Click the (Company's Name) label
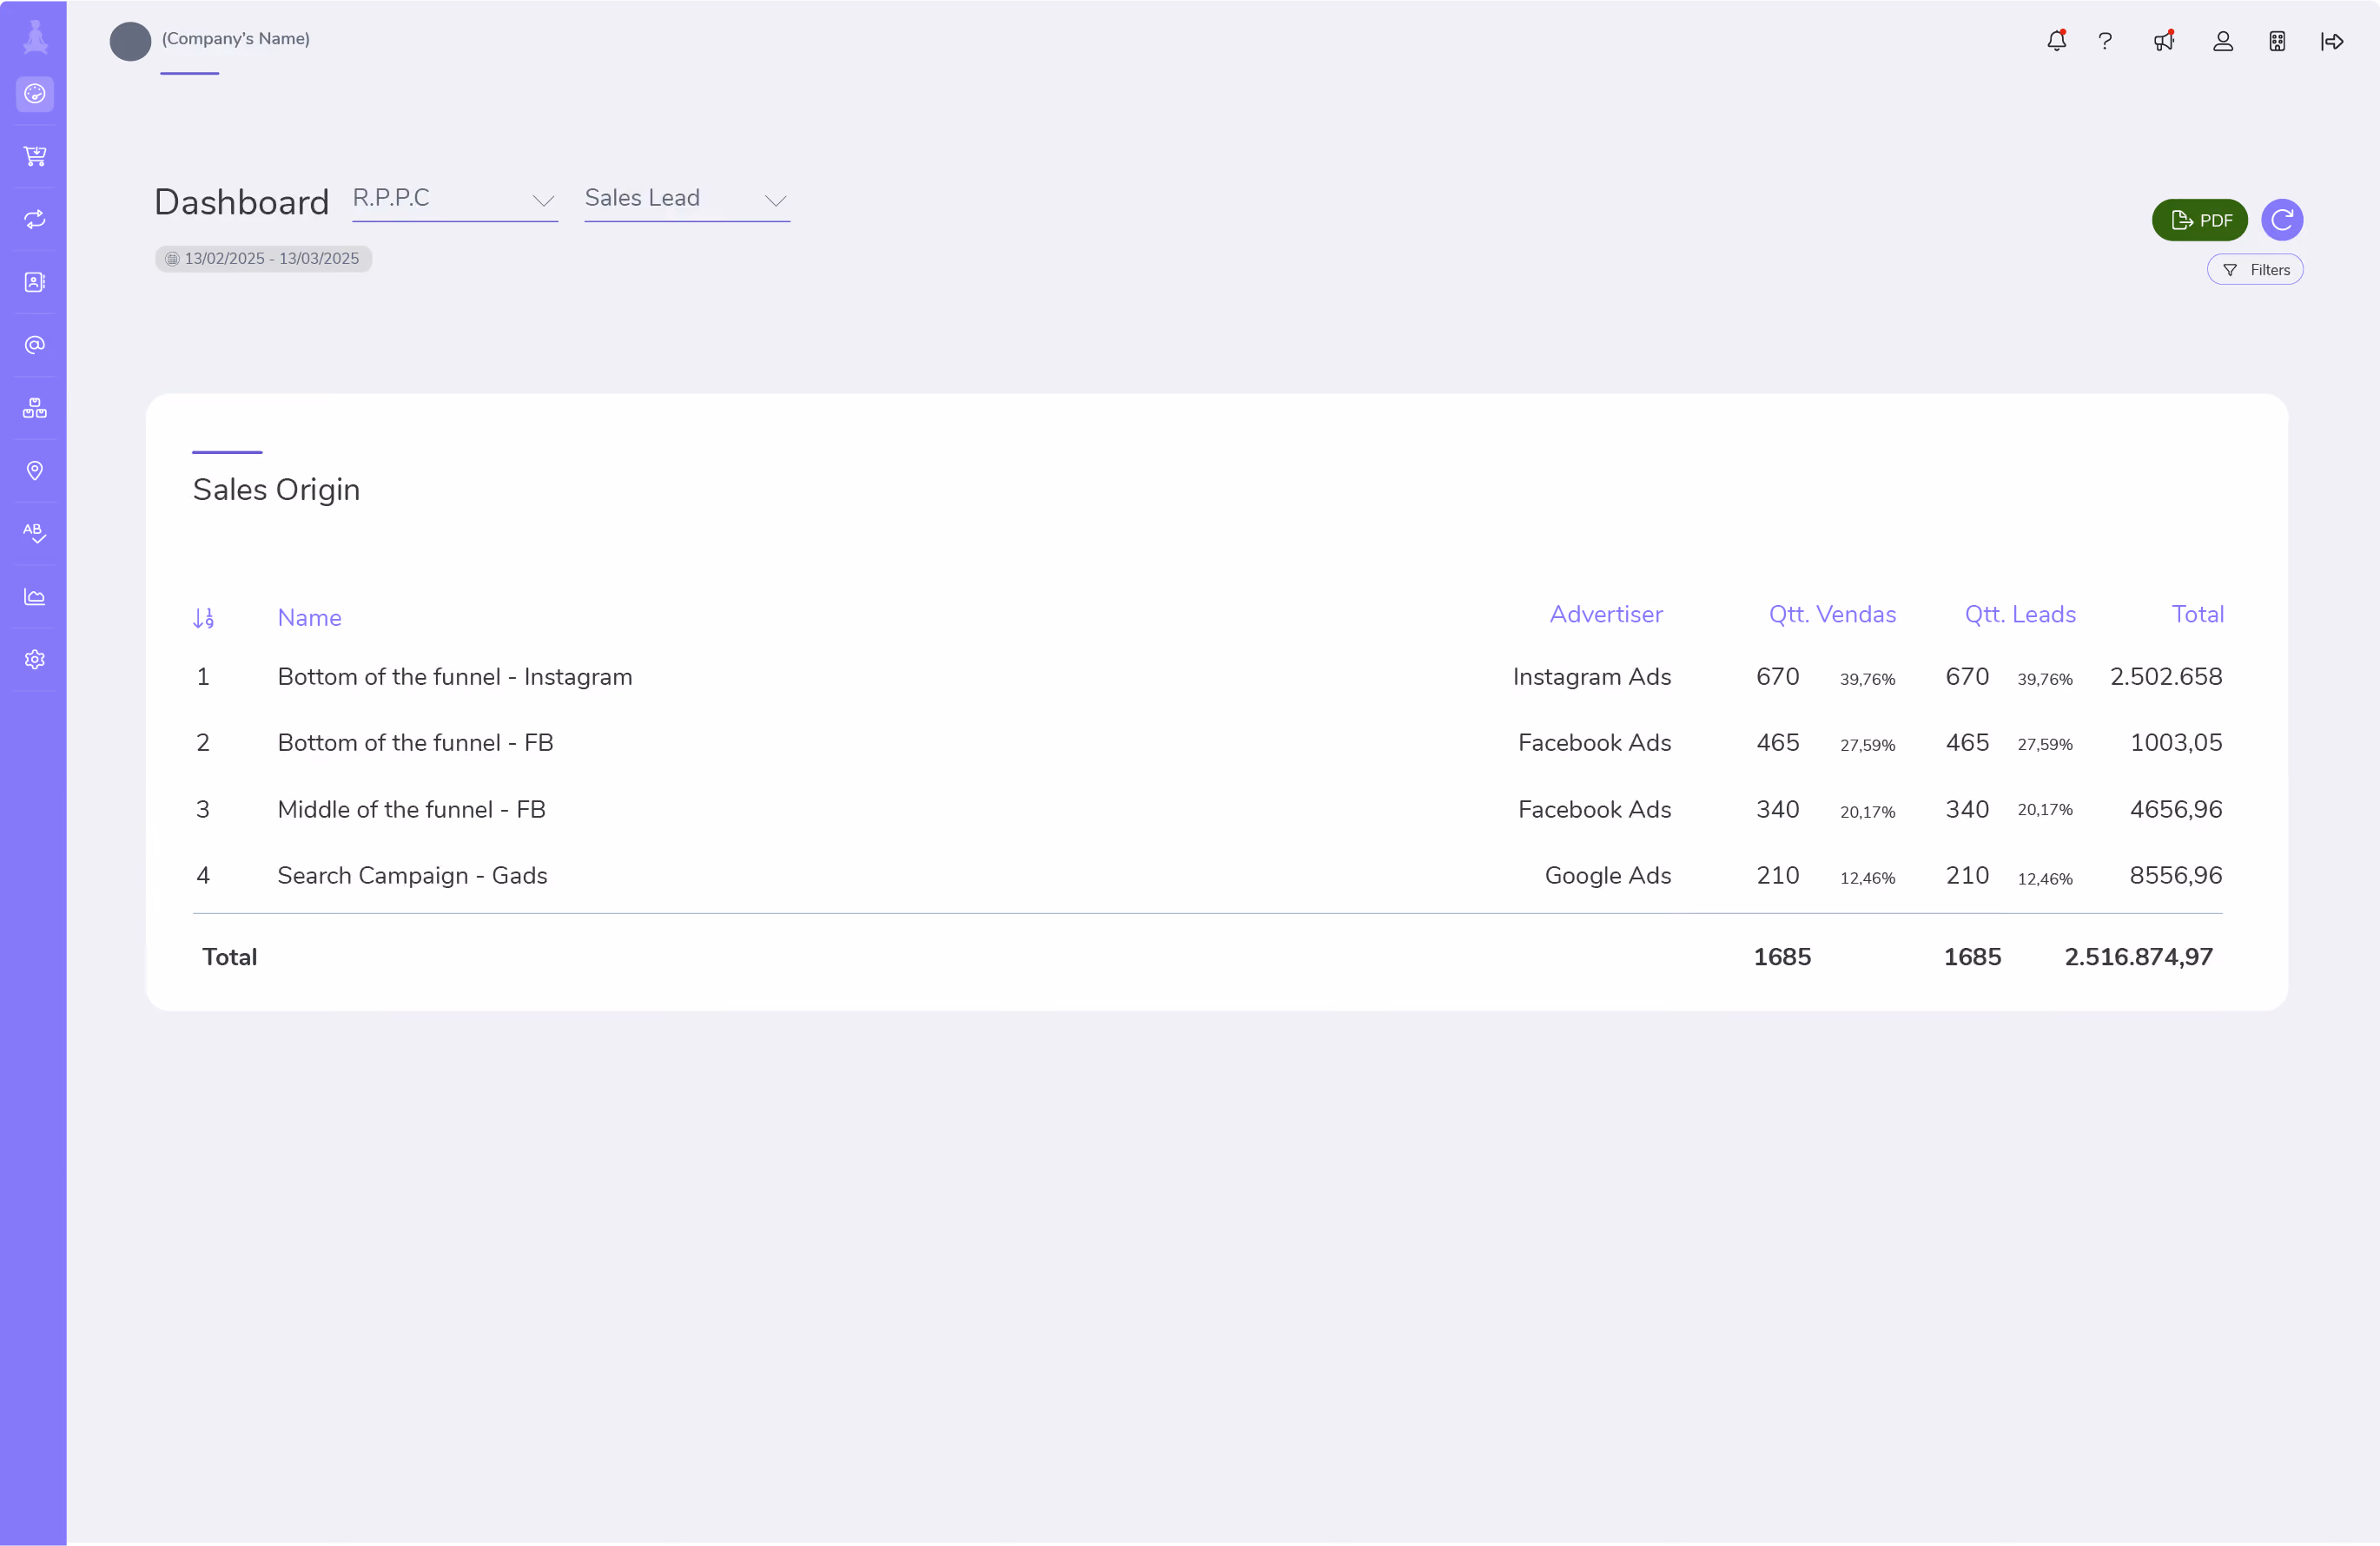Screen dimensions: 2380x1546 (236, 38)
